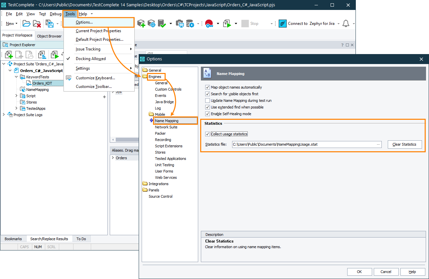This screenshot has height=279, width=429.
Task: Click the Open project folder icon
Action: tap(26, 24)
